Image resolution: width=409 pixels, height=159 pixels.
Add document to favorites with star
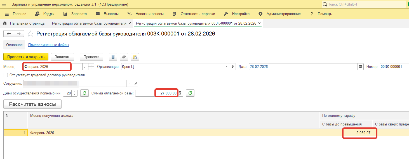tap(30, 34)
